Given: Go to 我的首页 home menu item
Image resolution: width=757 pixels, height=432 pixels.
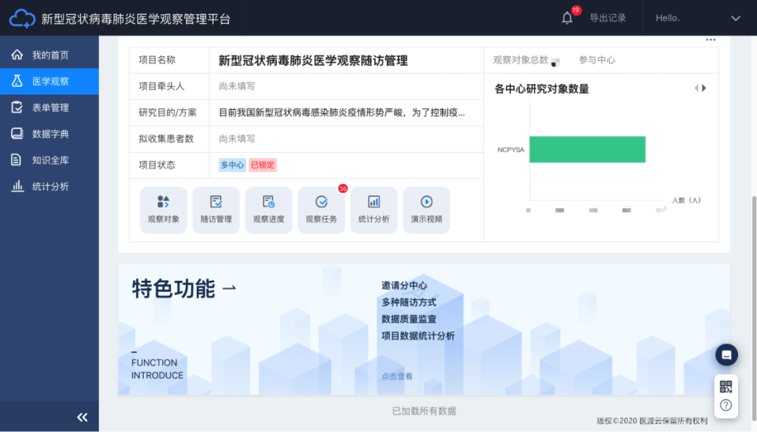Looking at the screenshot, I should tap(49, 55).
